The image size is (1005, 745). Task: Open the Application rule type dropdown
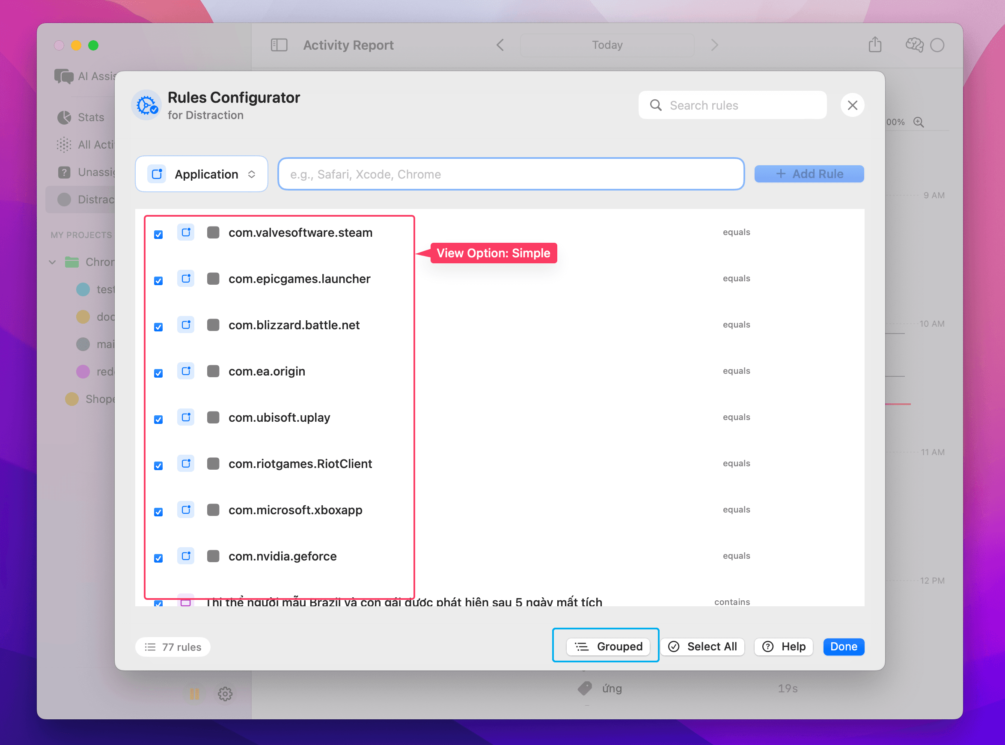pyautogui.click(x=202, y=174)
